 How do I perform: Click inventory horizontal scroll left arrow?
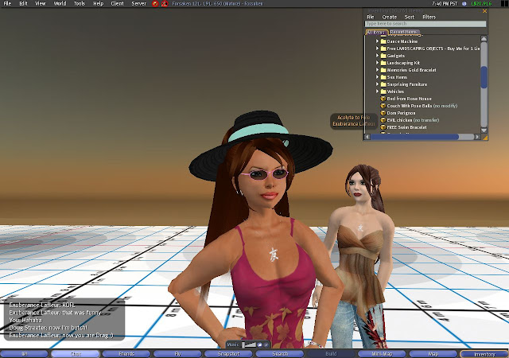[x=367, y=137]
